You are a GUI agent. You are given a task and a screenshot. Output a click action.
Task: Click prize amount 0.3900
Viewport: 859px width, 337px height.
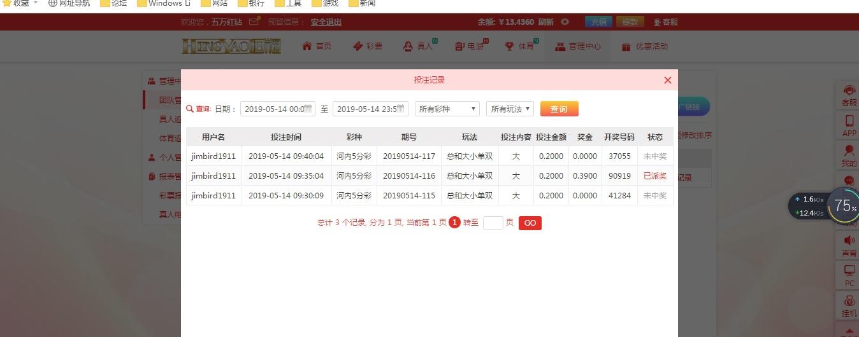click(585, 176)
